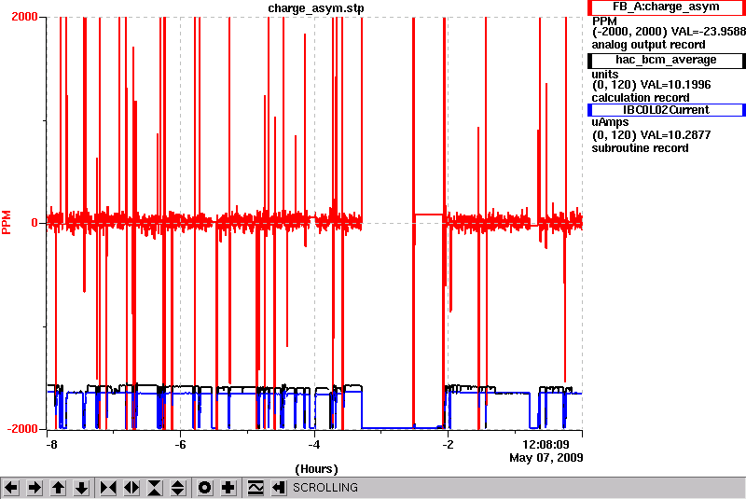Click the 12:08:09 timestamp on x-axis
This screenshot has height=499, width=746.
pyautogui.click(x=546, y=445)
